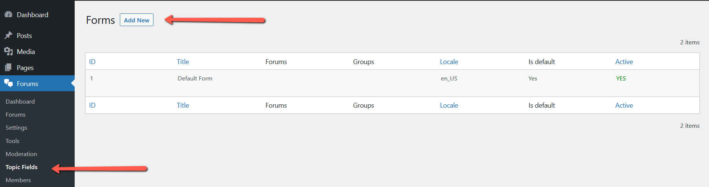Screen dimensions: 709x187
Task: Click the Posts pushpin icon
Action: [x=8, y=35]
